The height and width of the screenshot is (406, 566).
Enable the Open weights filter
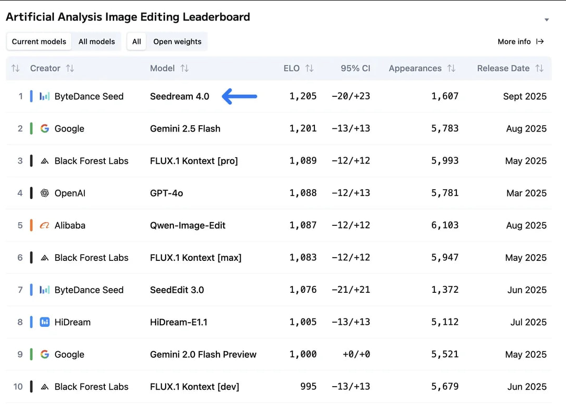177,42
